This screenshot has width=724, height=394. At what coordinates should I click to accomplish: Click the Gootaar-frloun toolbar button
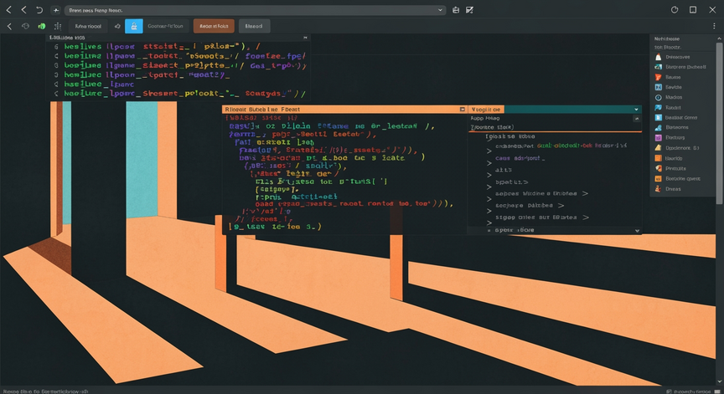tap(165, 26)
